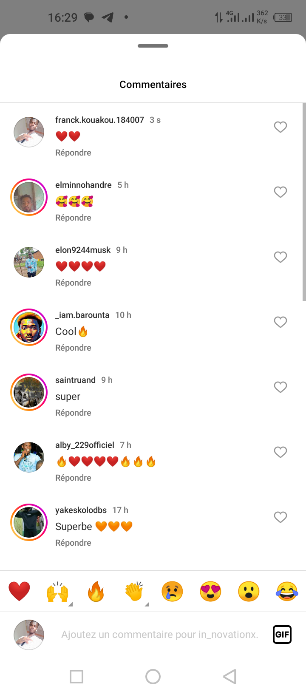Screen dimensions: 306x697
Task: Reply to elminnohandre's comment
Action: (73, 218)
